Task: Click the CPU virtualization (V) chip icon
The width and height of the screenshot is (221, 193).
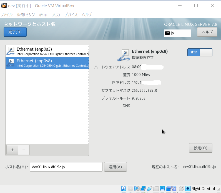Action: click(x=174, y=189)
